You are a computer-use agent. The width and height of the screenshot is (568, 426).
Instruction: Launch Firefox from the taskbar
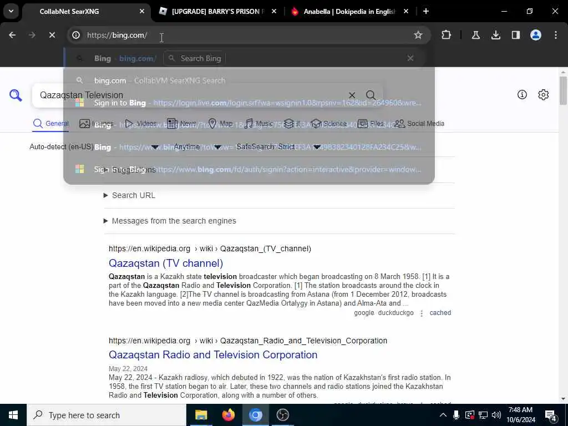click(228, 415)
